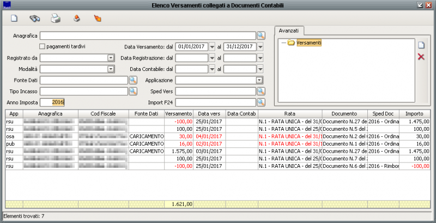Open the Import F24 lookup magnifier
The height and width of the screenshot is (223, 436).
[261, 102]
